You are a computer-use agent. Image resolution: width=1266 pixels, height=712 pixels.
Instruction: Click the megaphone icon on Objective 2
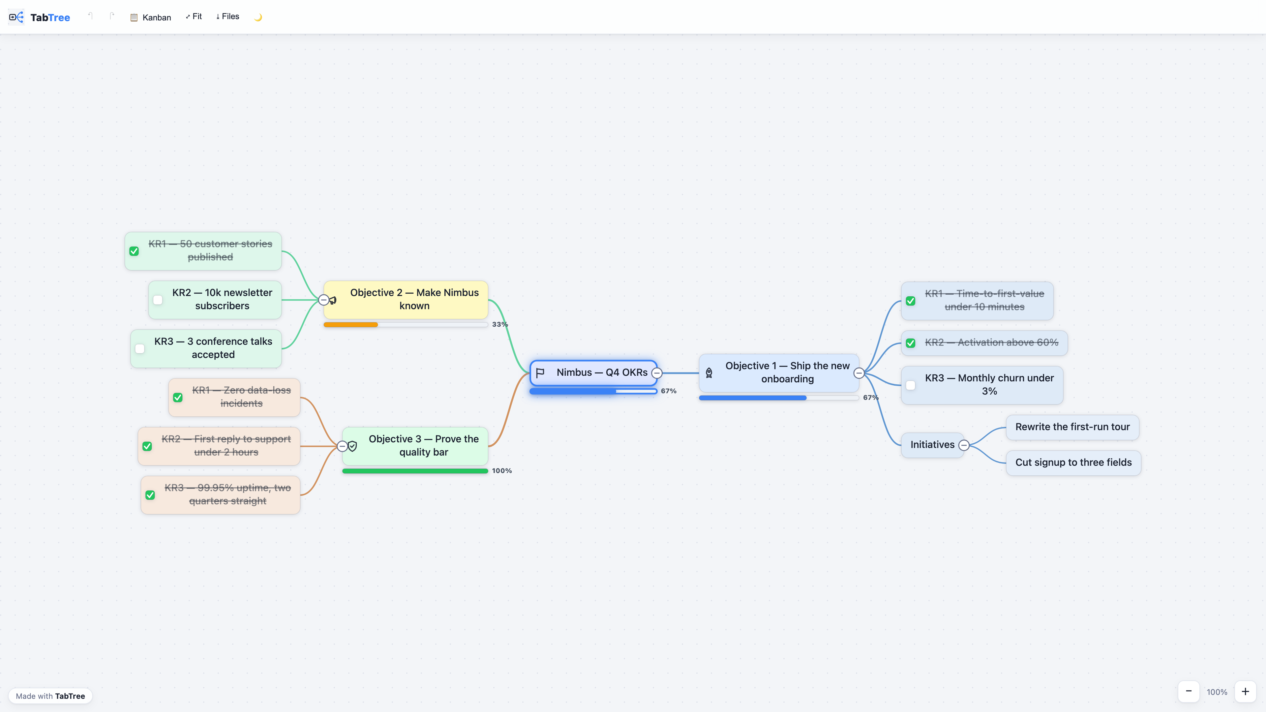point(333,300)
